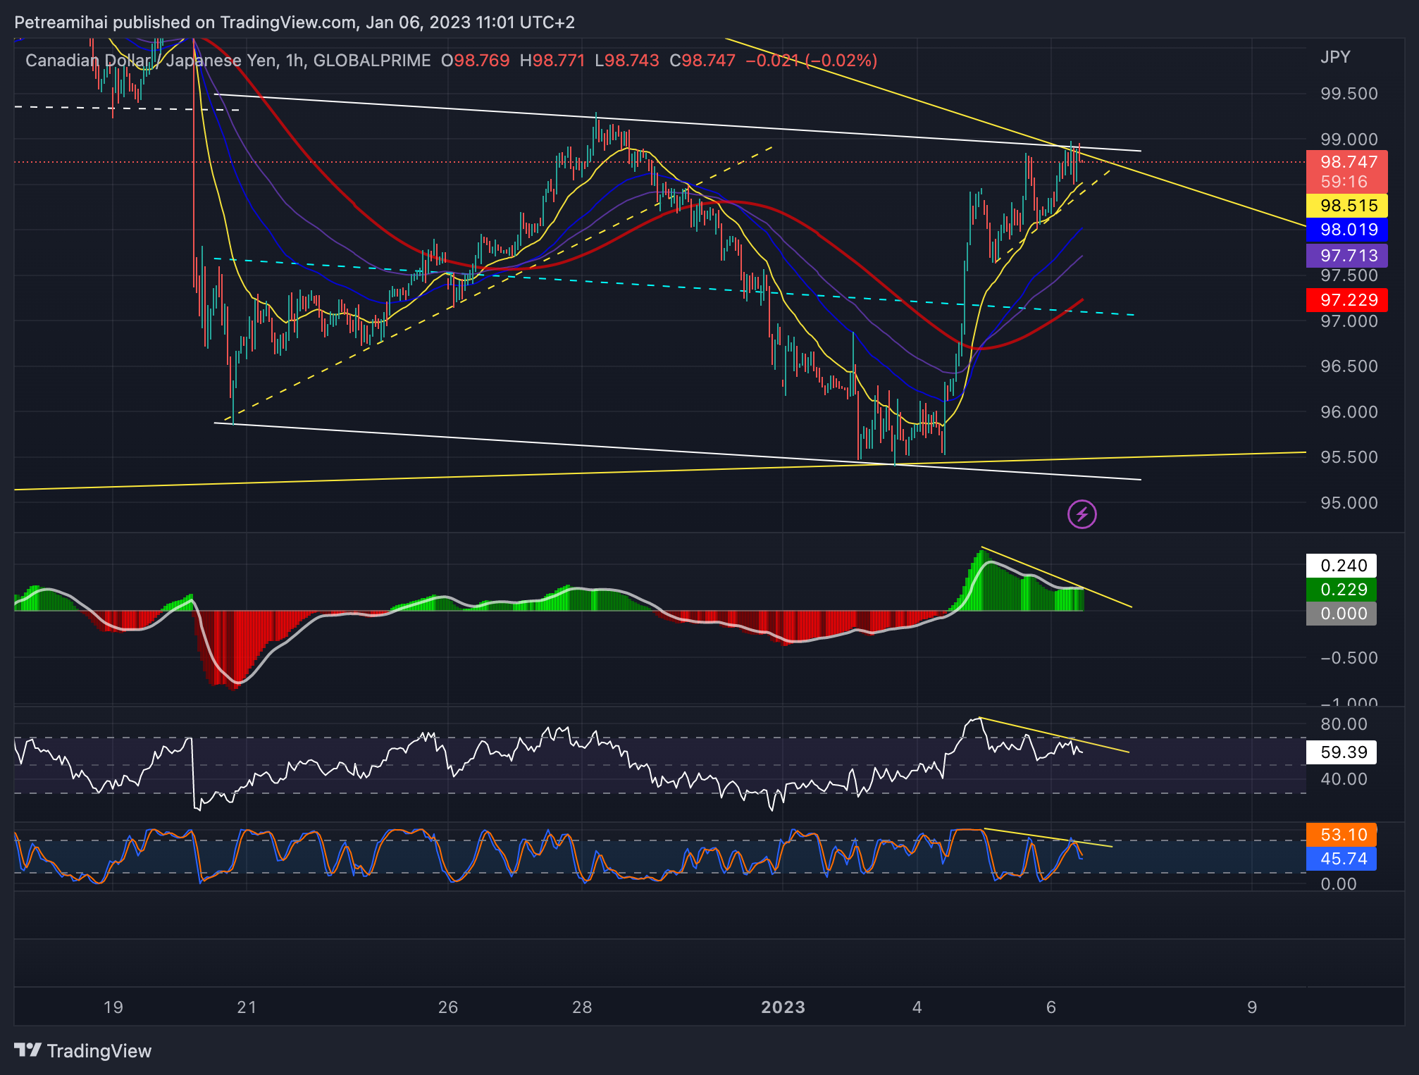
Task: Click the high price H98.771 in header
Action: click(552, 61)
